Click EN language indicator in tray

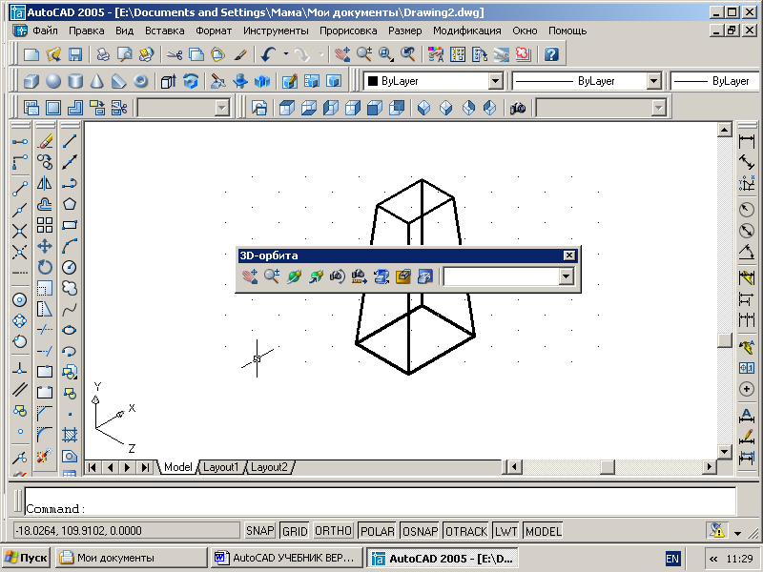pyautogui.click(x=672, y=559)
